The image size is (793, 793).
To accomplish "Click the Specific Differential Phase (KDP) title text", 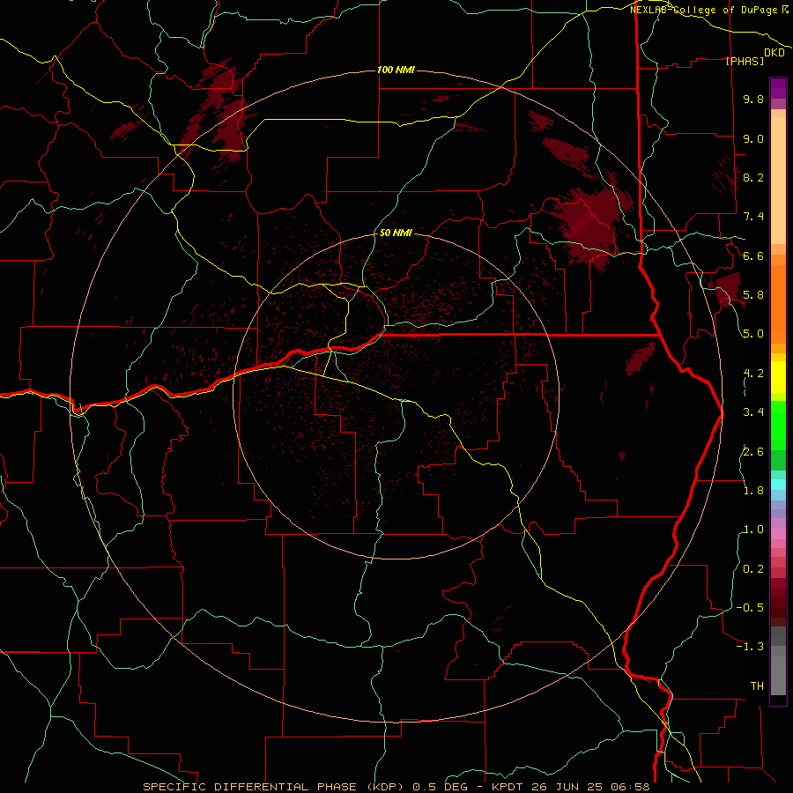I will coord(276,787).
